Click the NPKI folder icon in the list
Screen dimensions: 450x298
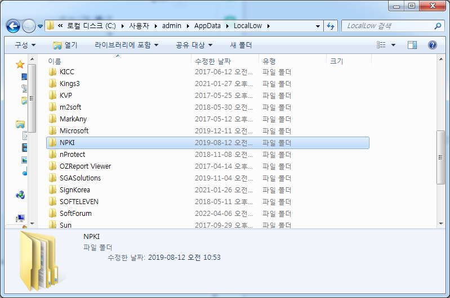(52, 142)
